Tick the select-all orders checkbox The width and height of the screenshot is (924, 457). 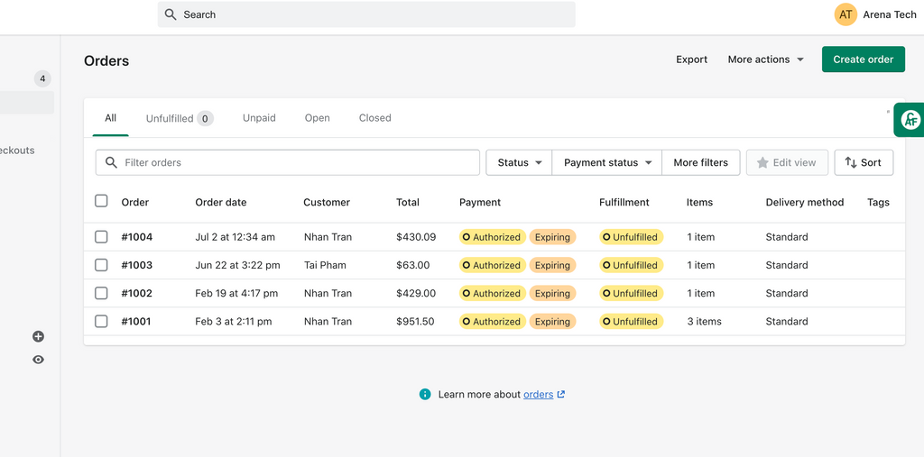101,201
